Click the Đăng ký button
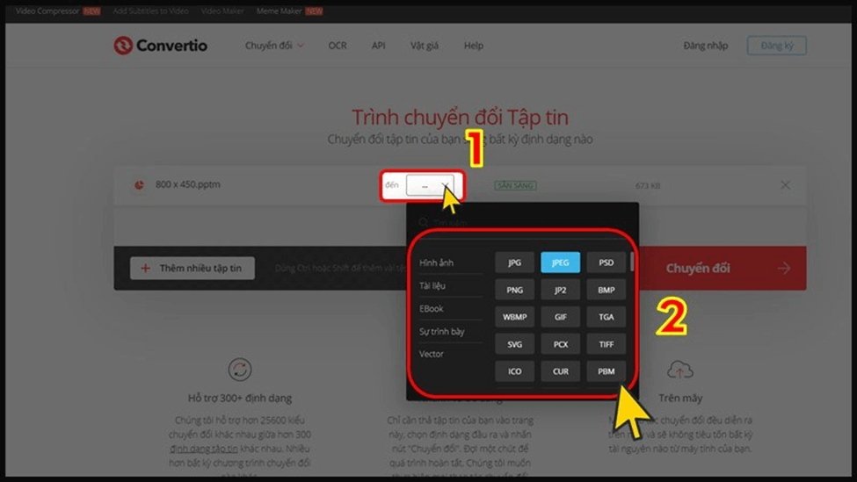 point(777,46)
